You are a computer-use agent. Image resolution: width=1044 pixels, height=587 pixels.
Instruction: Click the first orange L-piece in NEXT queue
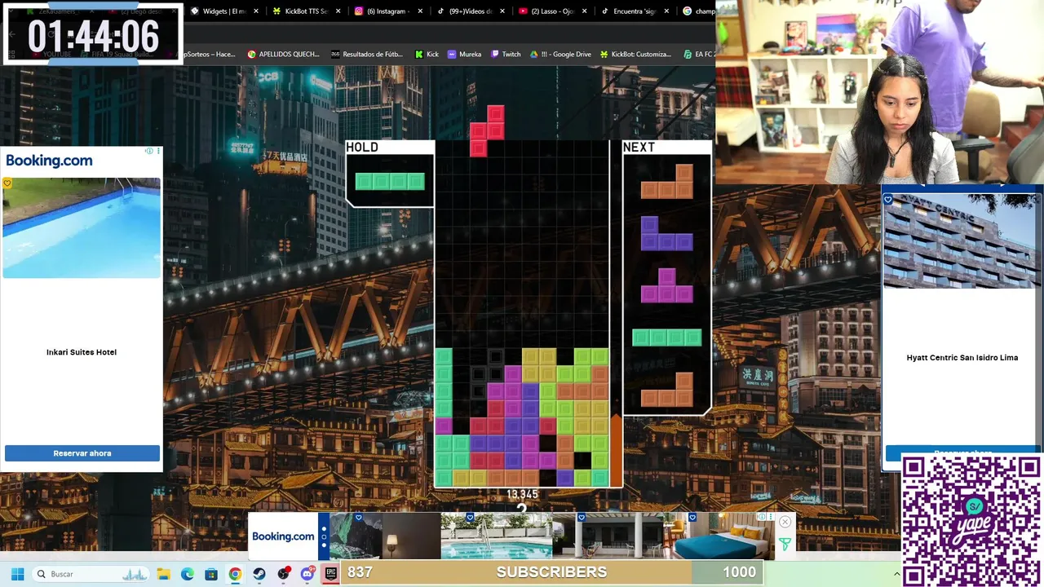pos(666,182)
